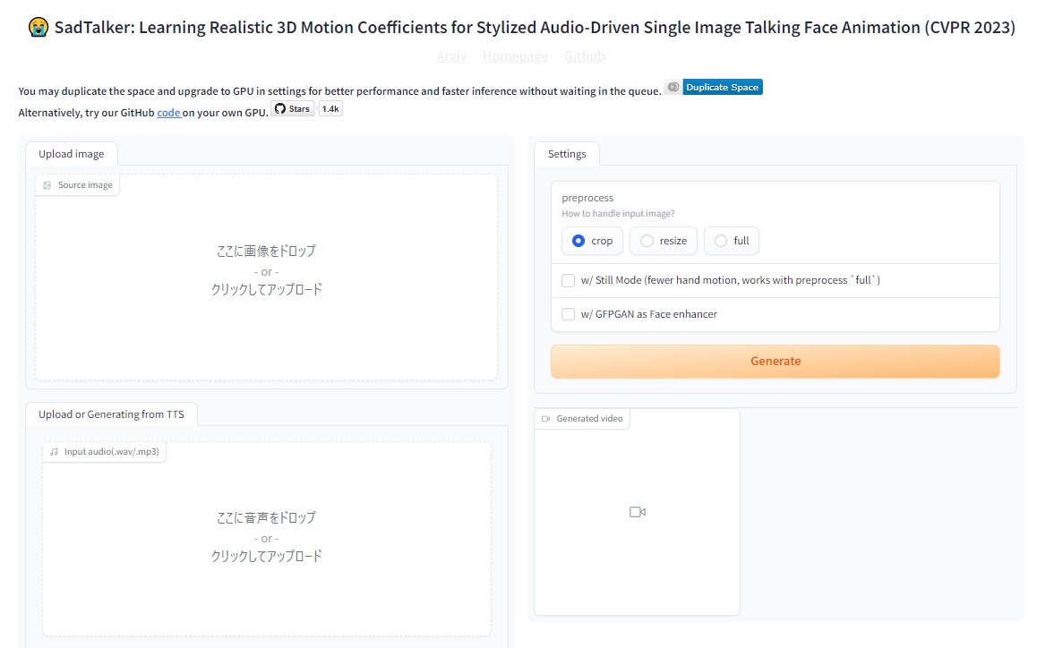Image resolution: width=1054 pixels, height=648 pixels.
Task: Switch to the Upload image tab
Action: 72,154
